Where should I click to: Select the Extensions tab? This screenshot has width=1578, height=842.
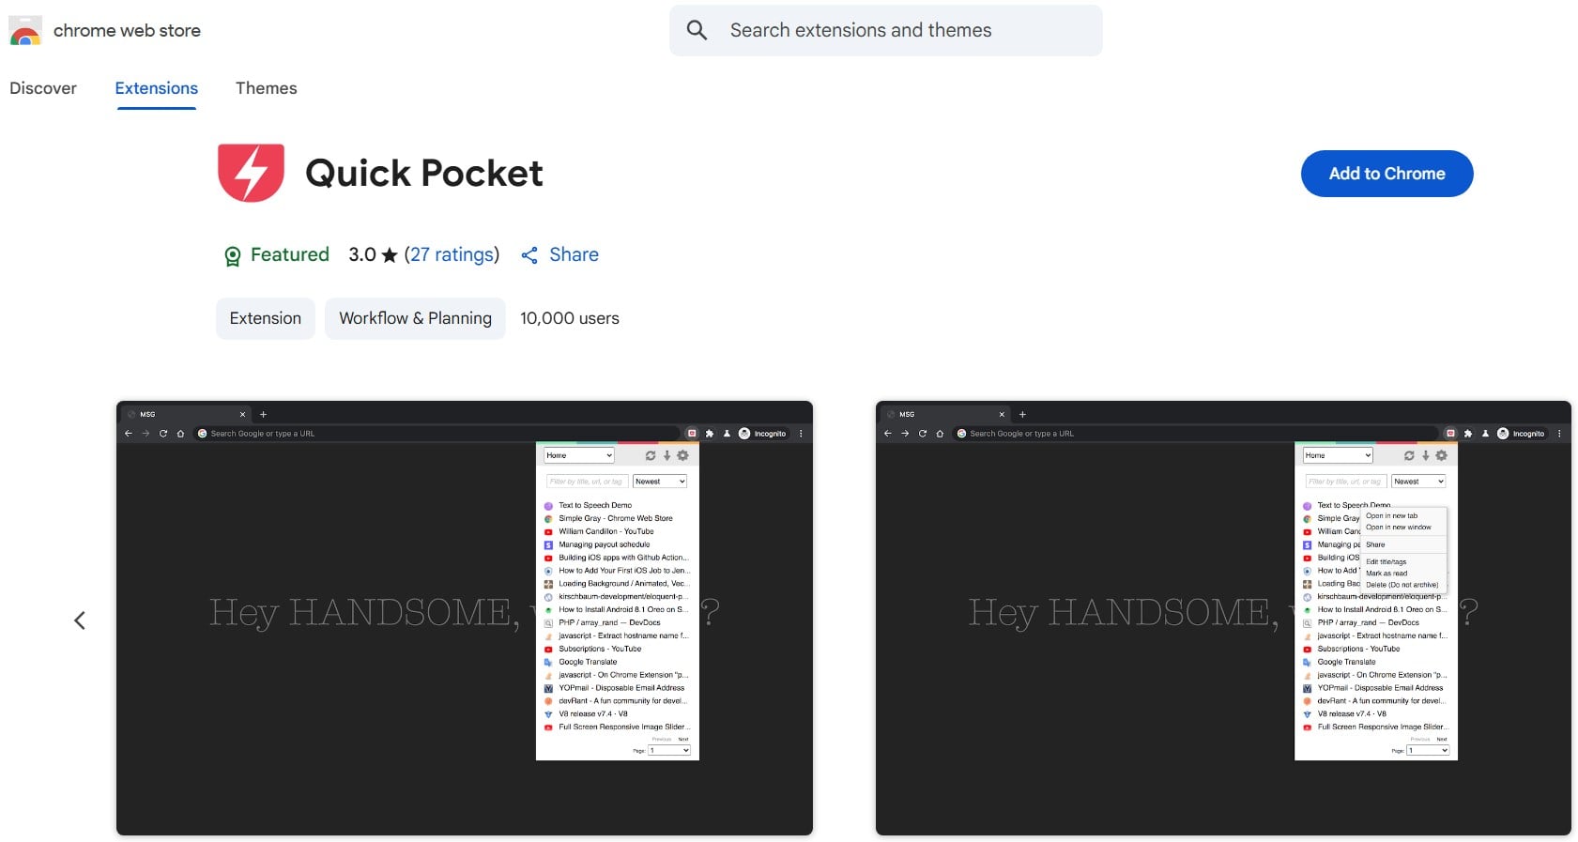(x=157, y=88)
